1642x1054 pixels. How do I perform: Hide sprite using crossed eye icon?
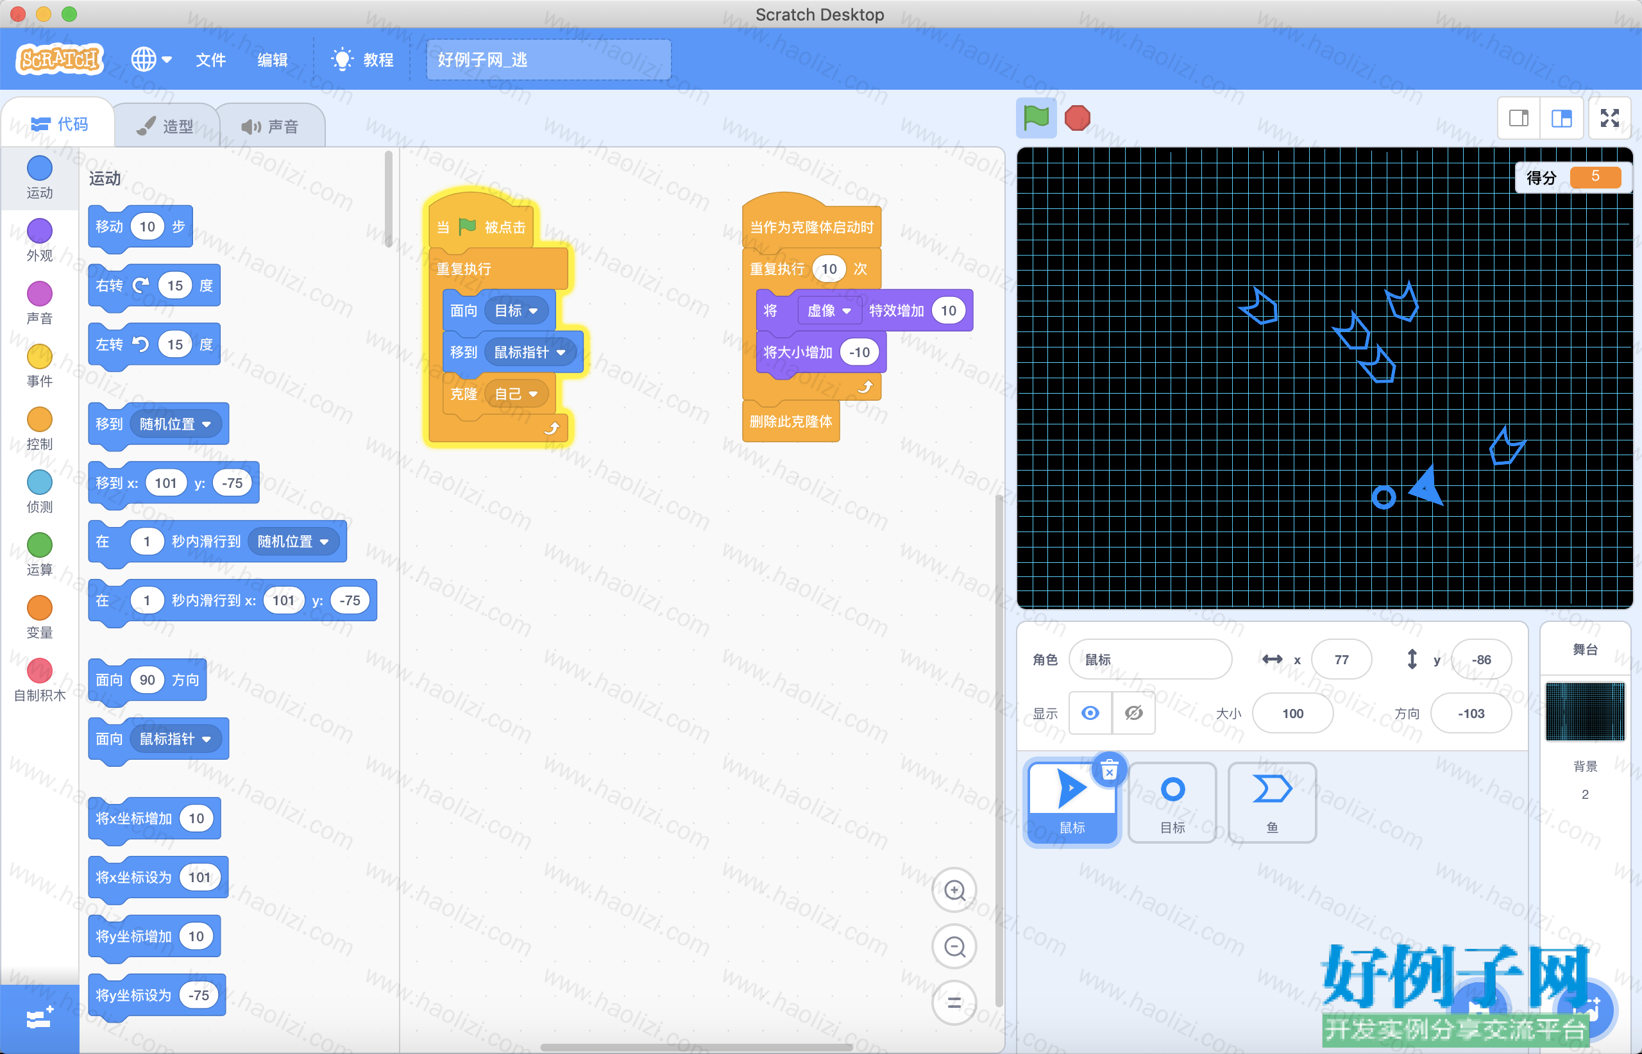pos(1134,713)
